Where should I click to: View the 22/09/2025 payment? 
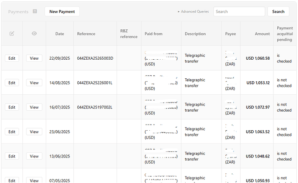click(x=34, y=58)
